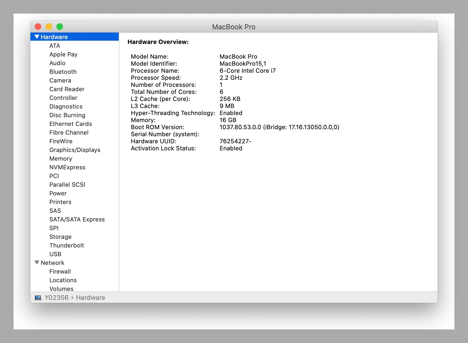Click the 6-Core Intel Core i7 value

(x=248, y=71)
